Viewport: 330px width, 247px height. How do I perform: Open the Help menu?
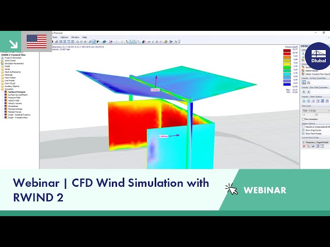pos(85,37)
